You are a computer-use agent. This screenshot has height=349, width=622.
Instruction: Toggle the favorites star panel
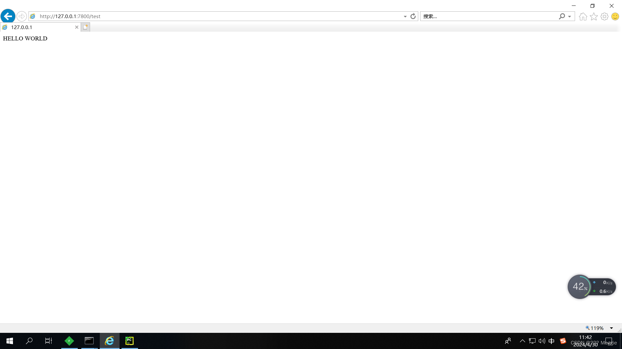[593, 16]
